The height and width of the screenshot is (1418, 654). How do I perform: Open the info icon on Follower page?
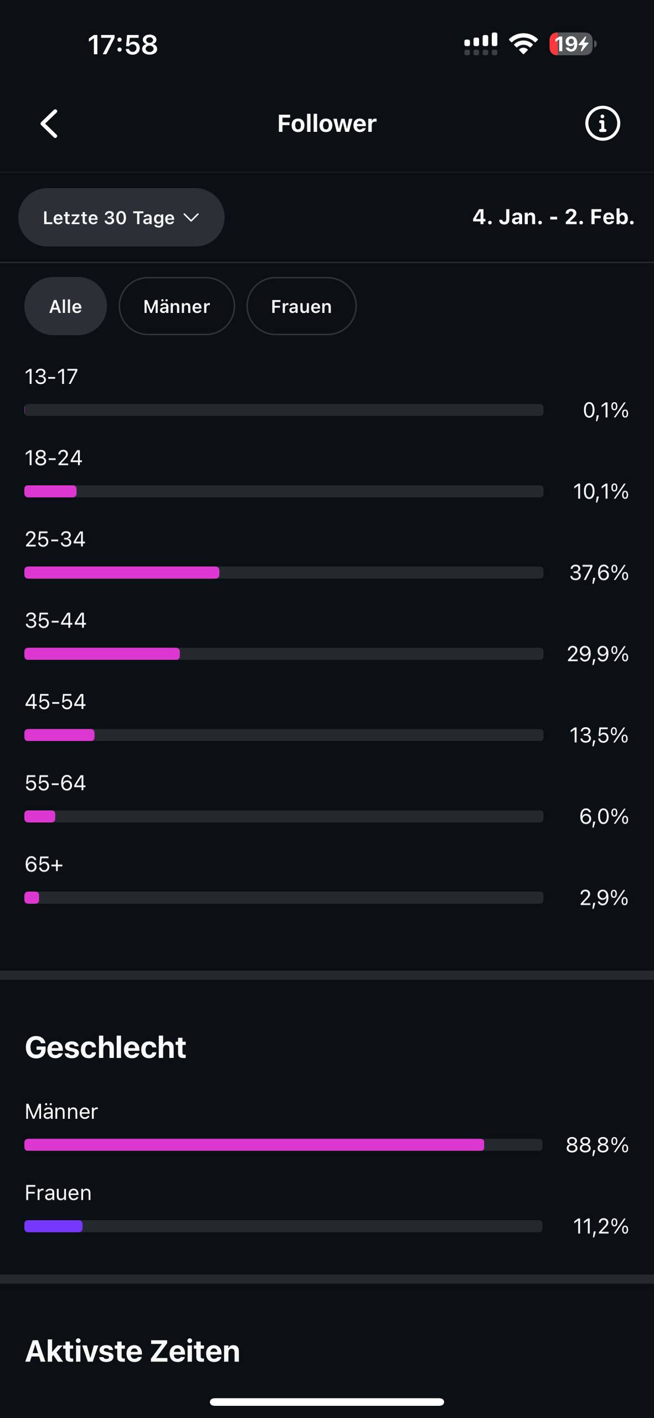(x=602, y=123)
